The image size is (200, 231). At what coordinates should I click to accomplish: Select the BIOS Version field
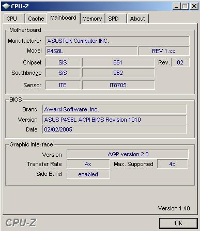(x=114, y=120)
